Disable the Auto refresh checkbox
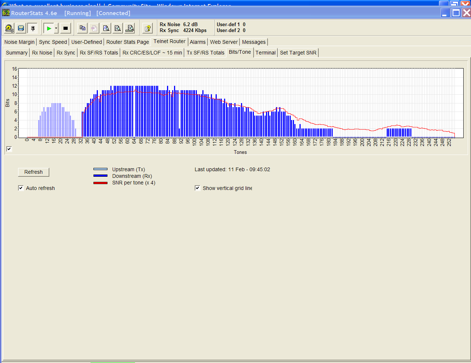471x363 pixels. (21, 188)
